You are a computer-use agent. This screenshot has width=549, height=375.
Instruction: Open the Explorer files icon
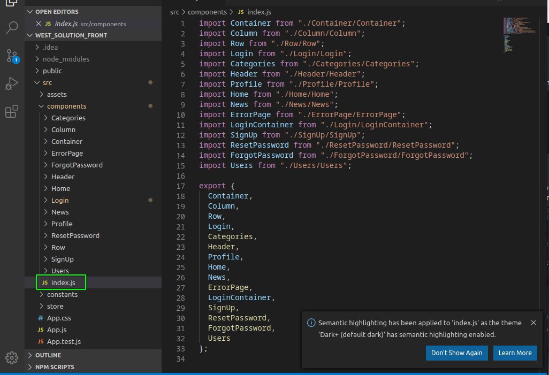(x=12, y=3)
